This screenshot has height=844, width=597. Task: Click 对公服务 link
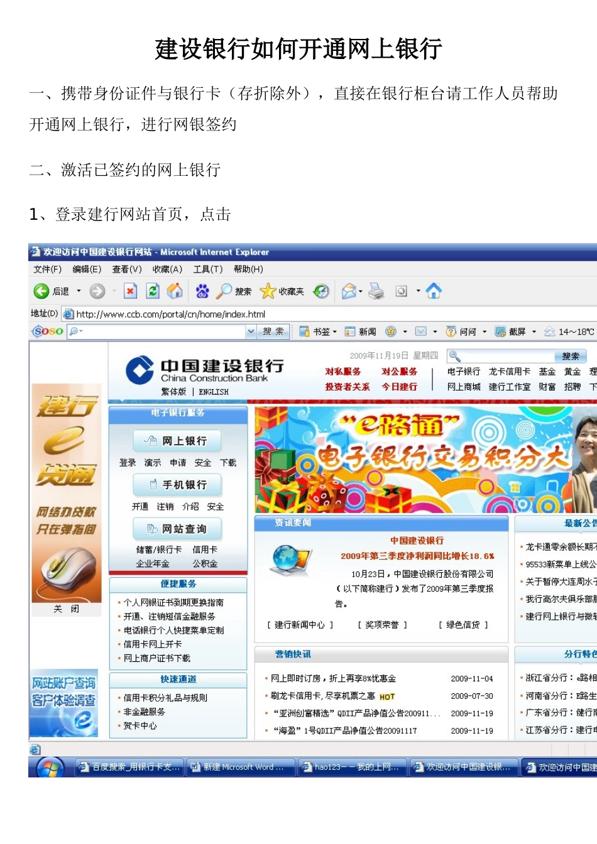[400, 372]
